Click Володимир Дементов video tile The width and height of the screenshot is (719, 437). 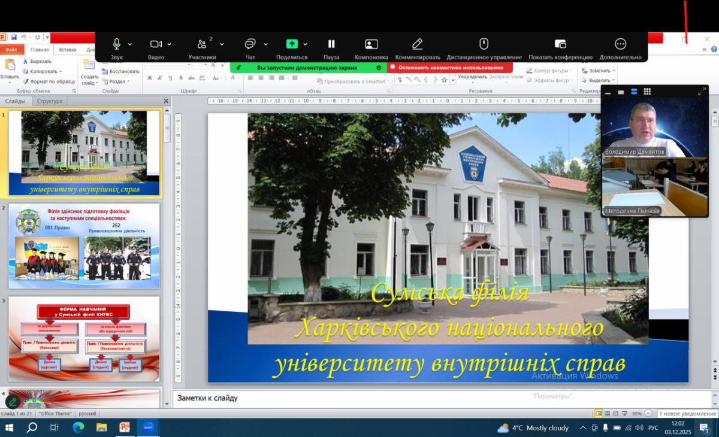click(655, 128)
